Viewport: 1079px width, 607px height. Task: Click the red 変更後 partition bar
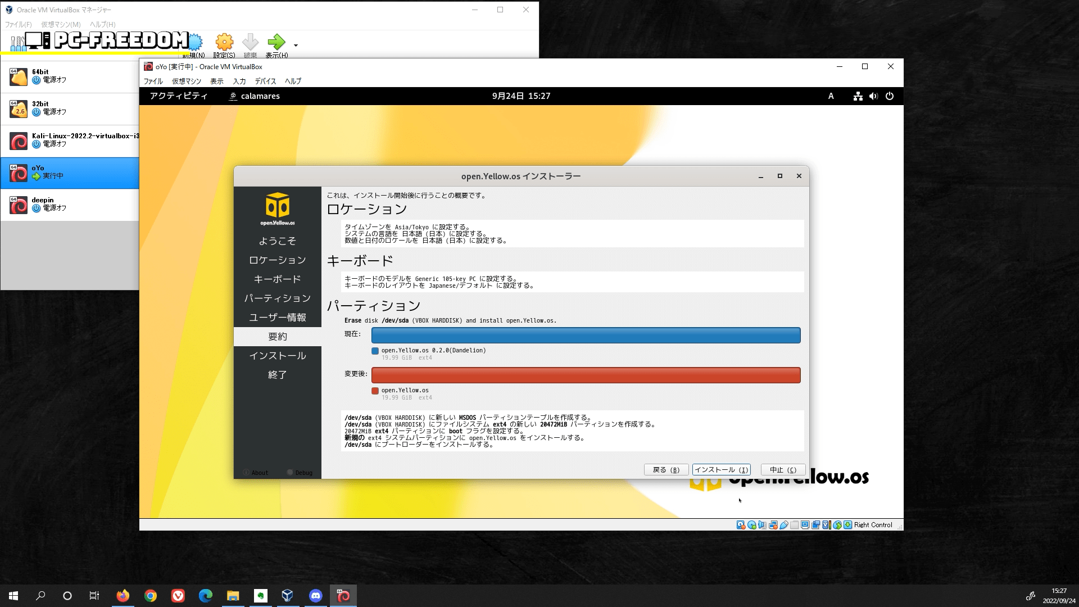click(x=586, y=375)
